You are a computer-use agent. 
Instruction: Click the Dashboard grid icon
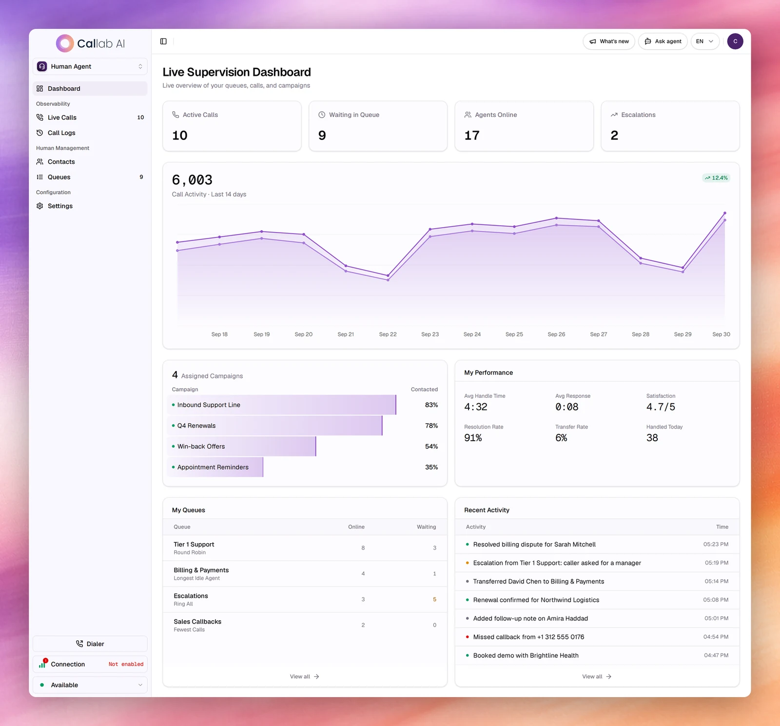[40, 89]
